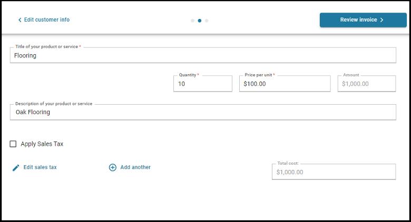Open the Edit sales tax link

(x=40, y=167)
